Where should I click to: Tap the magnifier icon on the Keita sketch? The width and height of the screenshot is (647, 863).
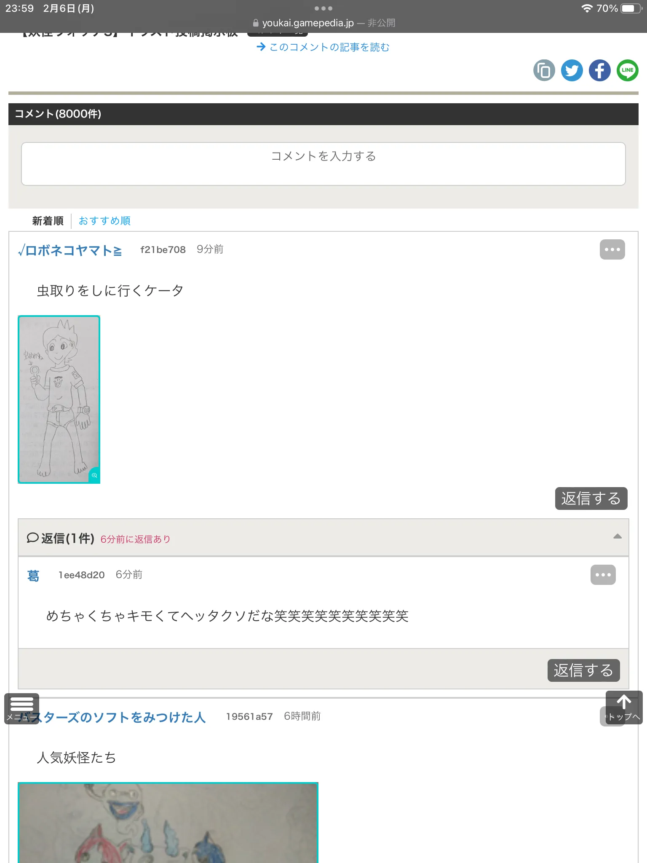pyautogui.click(x=94, y=475)
